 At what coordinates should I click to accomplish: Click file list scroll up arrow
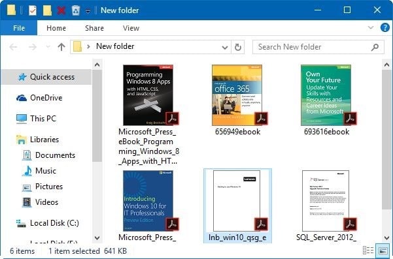386,65
